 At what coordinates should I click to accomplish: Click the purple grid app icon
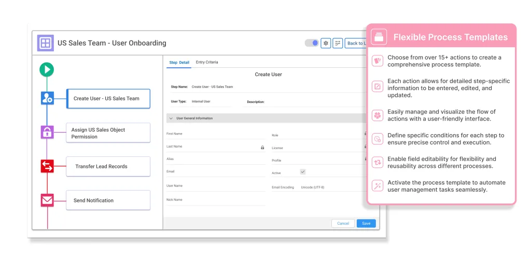pyautogui.click(x=46, y=43)
